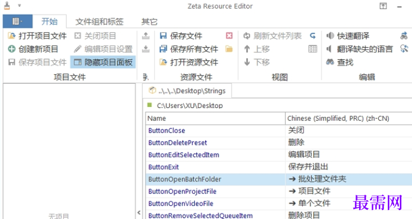Select the ButtonEditSelectedItem row name
This screenshot has height=219, width=412.
tap(184, 155)
